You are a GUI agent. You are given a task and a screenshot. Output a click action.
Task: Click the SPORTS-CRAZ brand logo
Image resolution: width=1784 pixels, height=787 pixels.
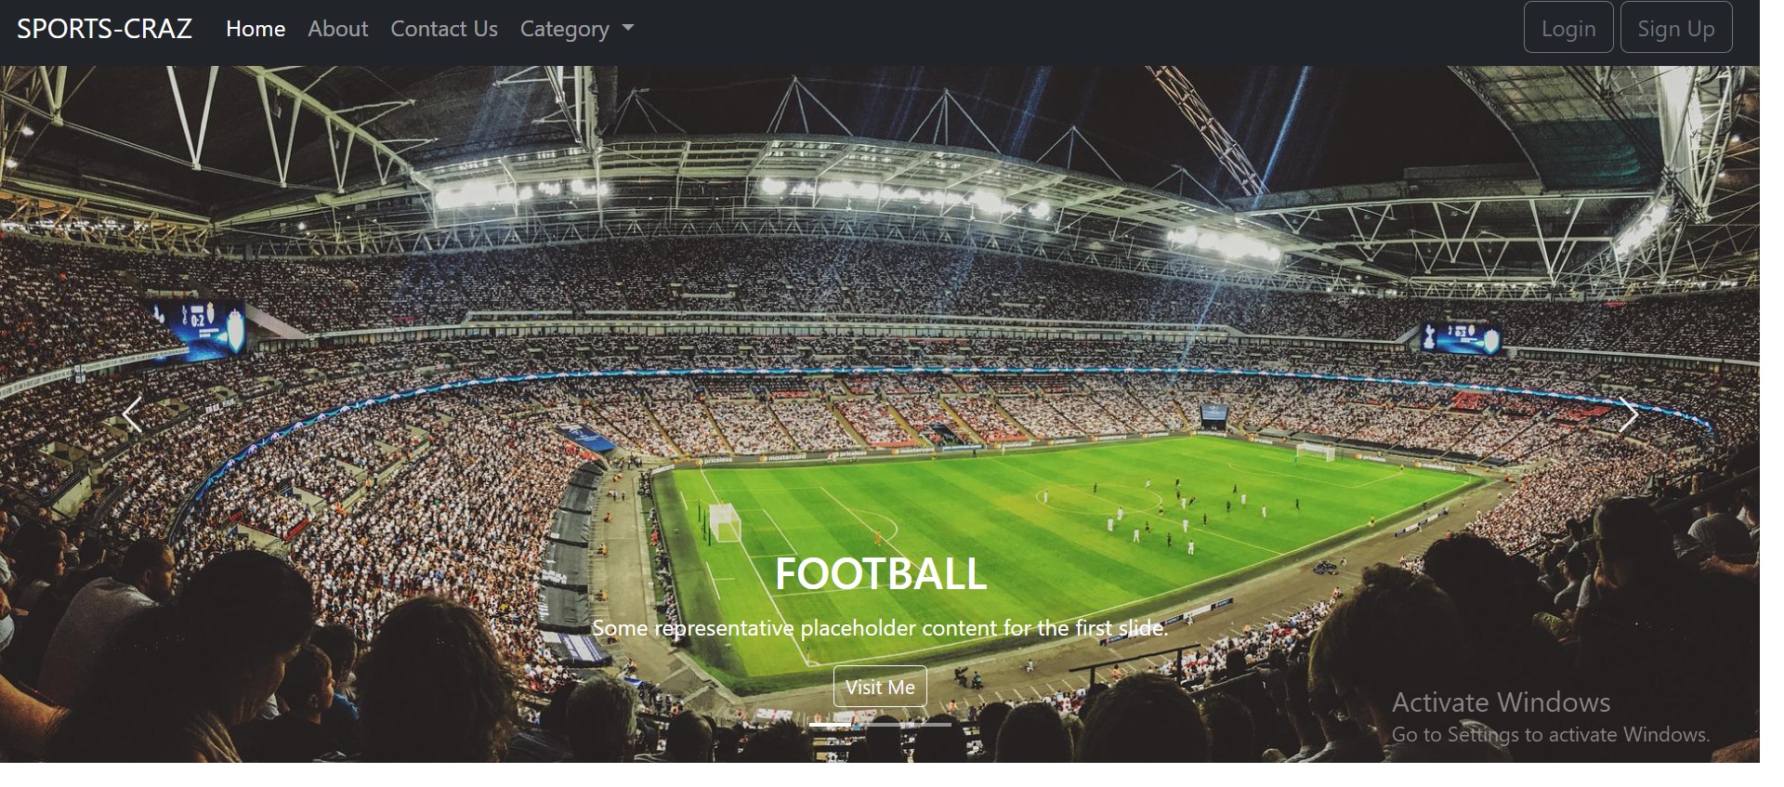coord(104,29)
